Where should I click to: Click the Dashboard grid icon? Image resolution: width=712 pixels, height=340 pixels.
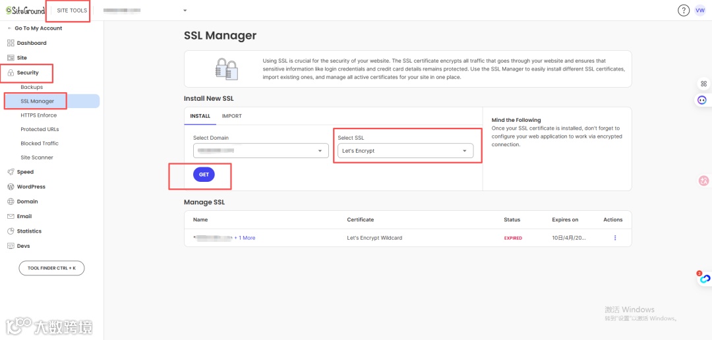(x=11, y=43)
